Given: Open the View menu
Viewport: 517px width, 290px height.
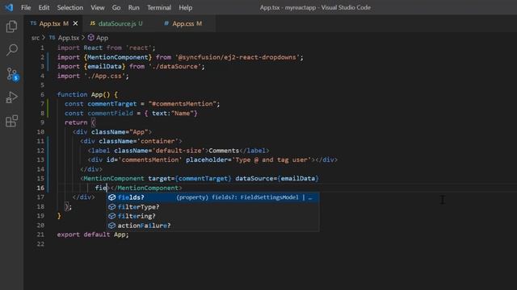Looking at the screenshot, I should [x=98, y=7].
